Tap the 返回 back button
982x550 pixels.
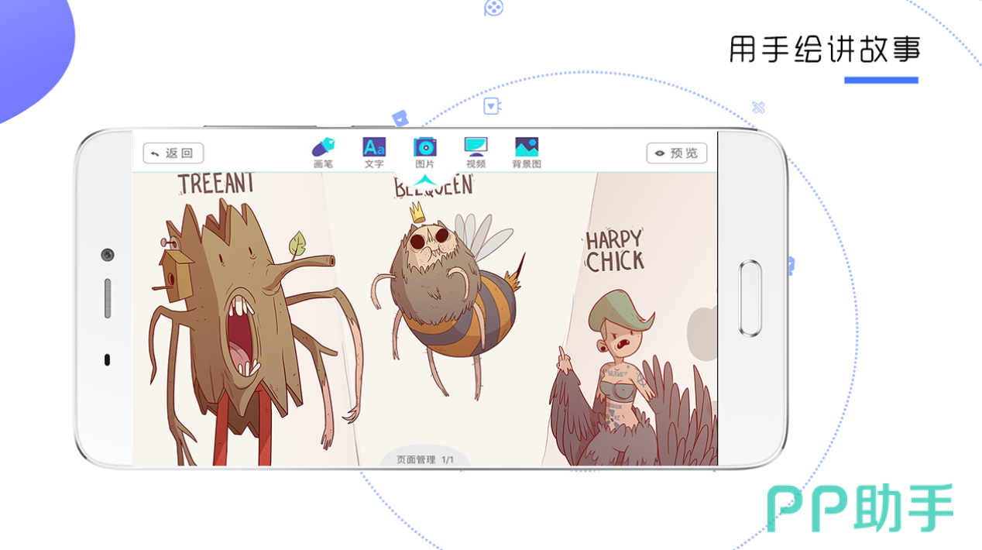(173, 153)
